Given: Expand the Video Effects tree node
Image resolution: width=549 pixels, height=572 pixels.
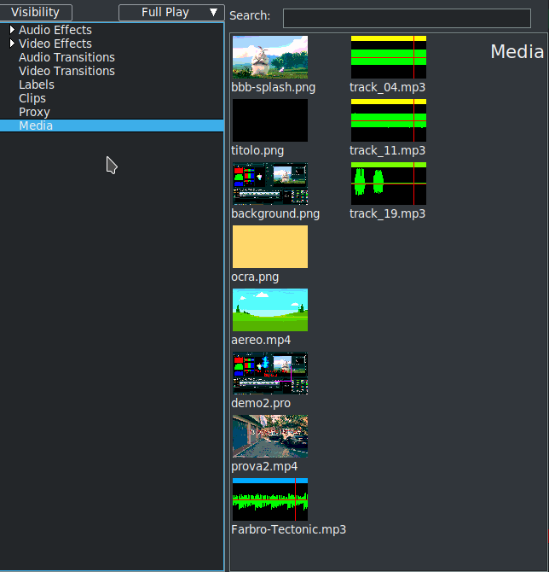Looking at the screenshot, I should point(12,44).
